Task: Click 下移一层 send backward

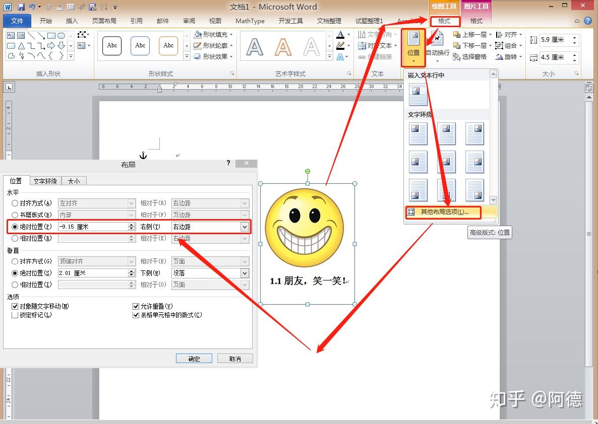Action: (x=472, y=46)
